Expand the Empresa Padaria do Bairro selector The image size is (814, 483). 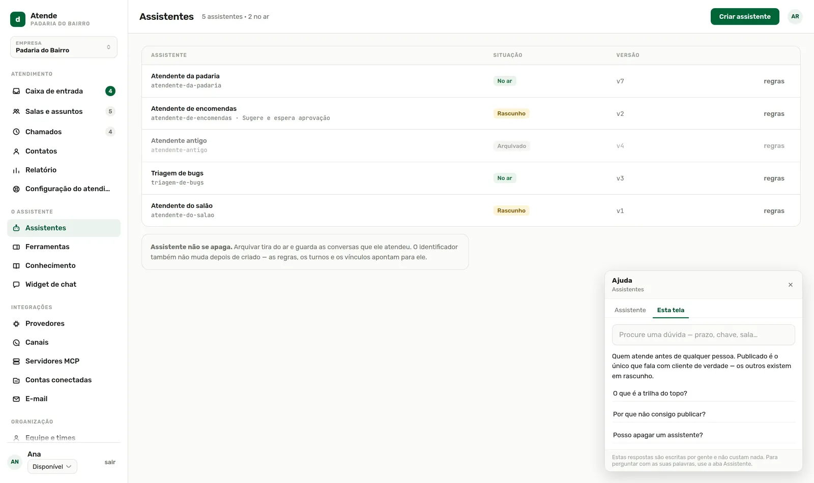[64, 47]
